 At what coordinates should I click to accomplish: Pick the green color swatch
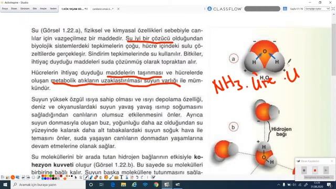click(50, 176)
